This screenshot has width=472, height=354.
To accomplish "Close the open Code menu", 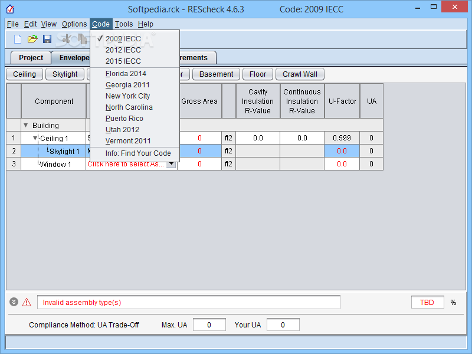I will [x=101, y=24].
